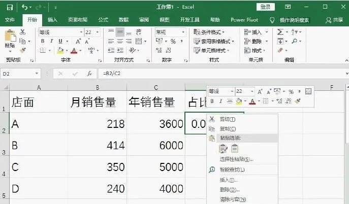Click the percent style icon in mini toolbar
The height and width of the screenshot is (204, 349).
pyautogui.click(x=291, y=91)
